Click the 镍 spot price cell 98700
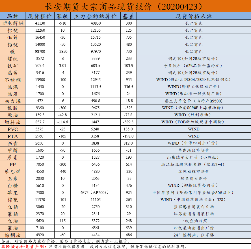Viewport: 251px width, 249px height. [x=40, y=52]
